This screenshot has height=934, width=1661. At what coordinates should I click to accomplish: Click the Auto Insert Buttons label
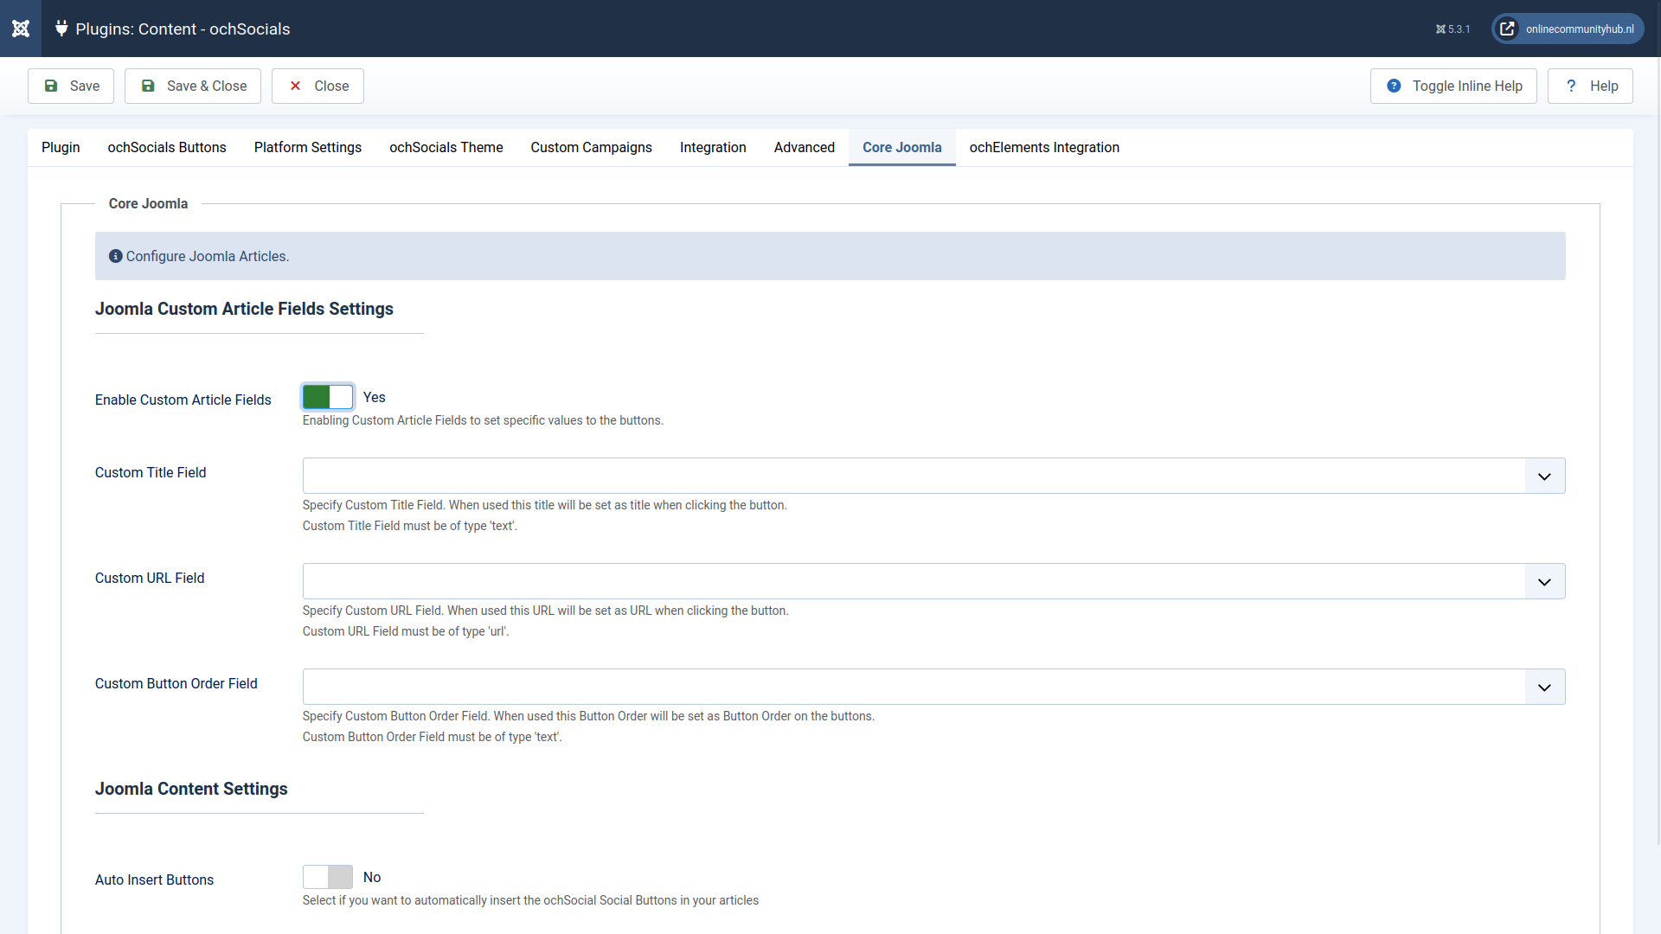pyautogui.click(x=154, y=880)
